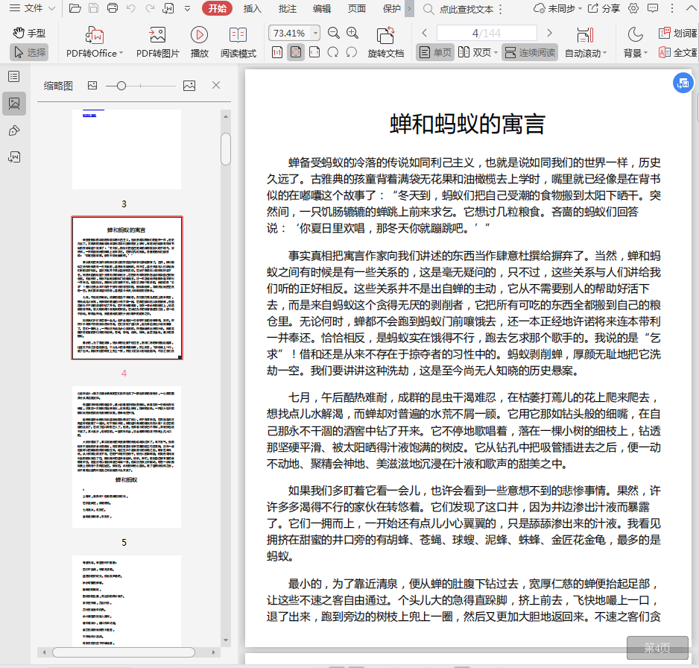Open settings gear icon
The width and height of the screenshot is (699, 668).
633,8
